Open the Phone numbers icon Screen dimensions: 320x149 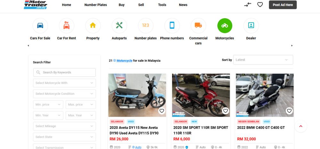tap(172, 26)
